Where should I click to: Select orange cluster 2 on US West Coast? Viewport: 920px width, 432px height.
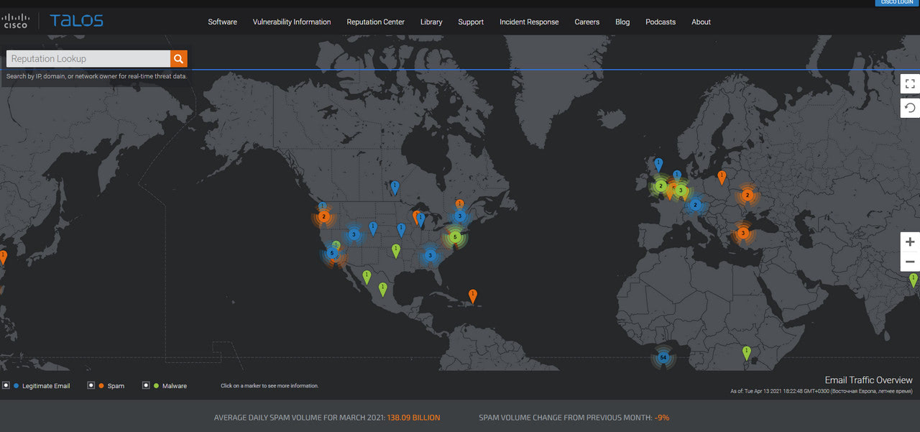323,216
